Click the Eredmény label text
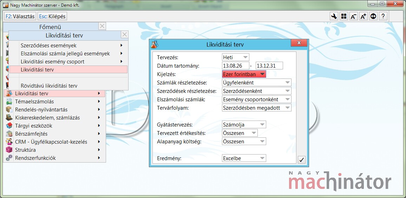The height and width of the screenshot is (198, 406). [169, 158]
